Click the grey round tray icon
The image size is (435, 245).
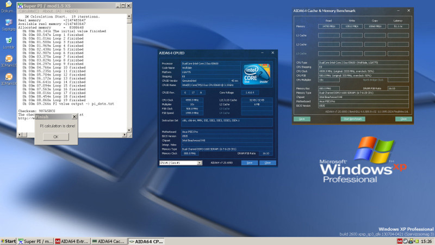405,241
